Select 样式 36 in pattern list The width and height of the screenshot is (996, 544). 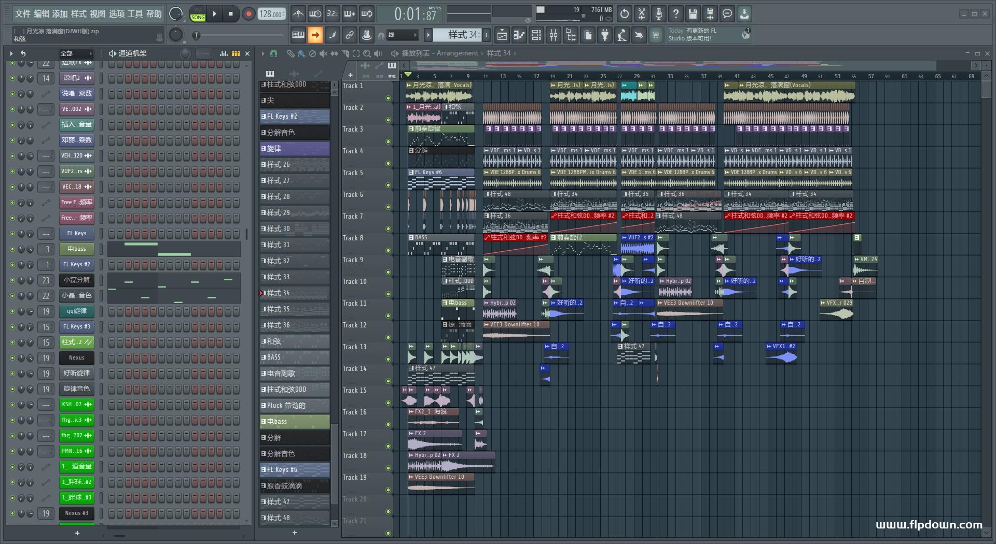295,325
